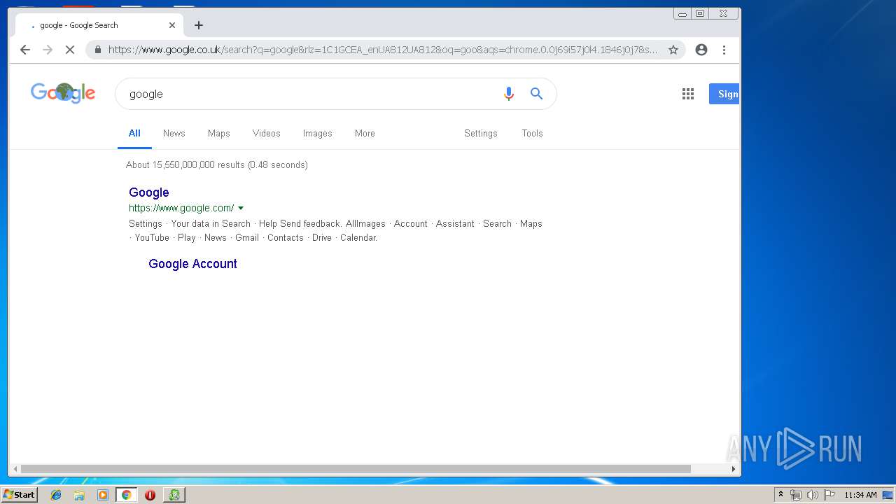
Task: Click the Google doodle logo
Action: tap(63, 93)
